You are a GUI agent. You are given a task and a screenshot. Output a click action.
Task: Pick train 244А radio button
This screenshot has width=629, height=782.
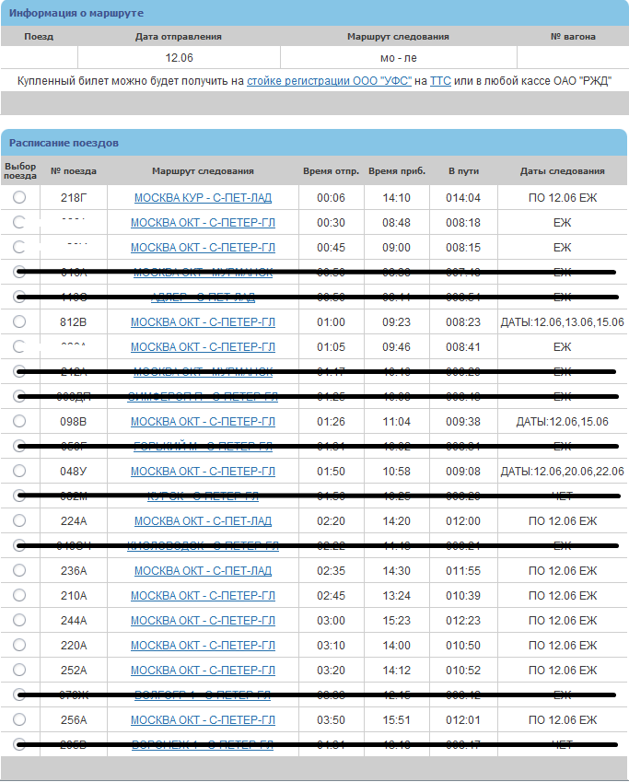[19, 620]
